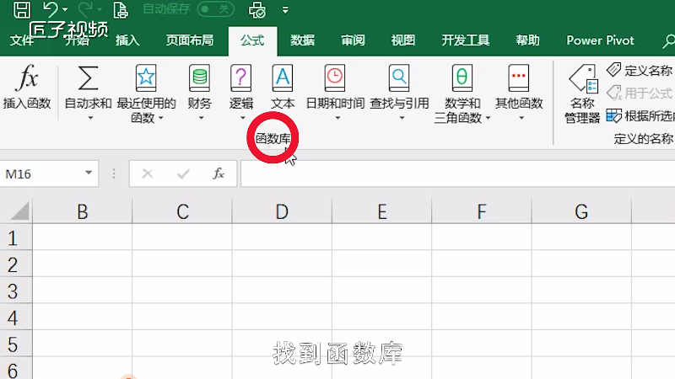675x379 pixels.
Task: Toggle the AutoSave (自动保存) switch
Action: [x=215, y=10]
